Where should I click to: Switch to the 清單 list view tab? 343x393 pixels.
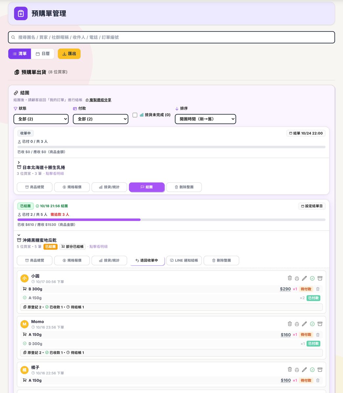(x=20, y=54)
